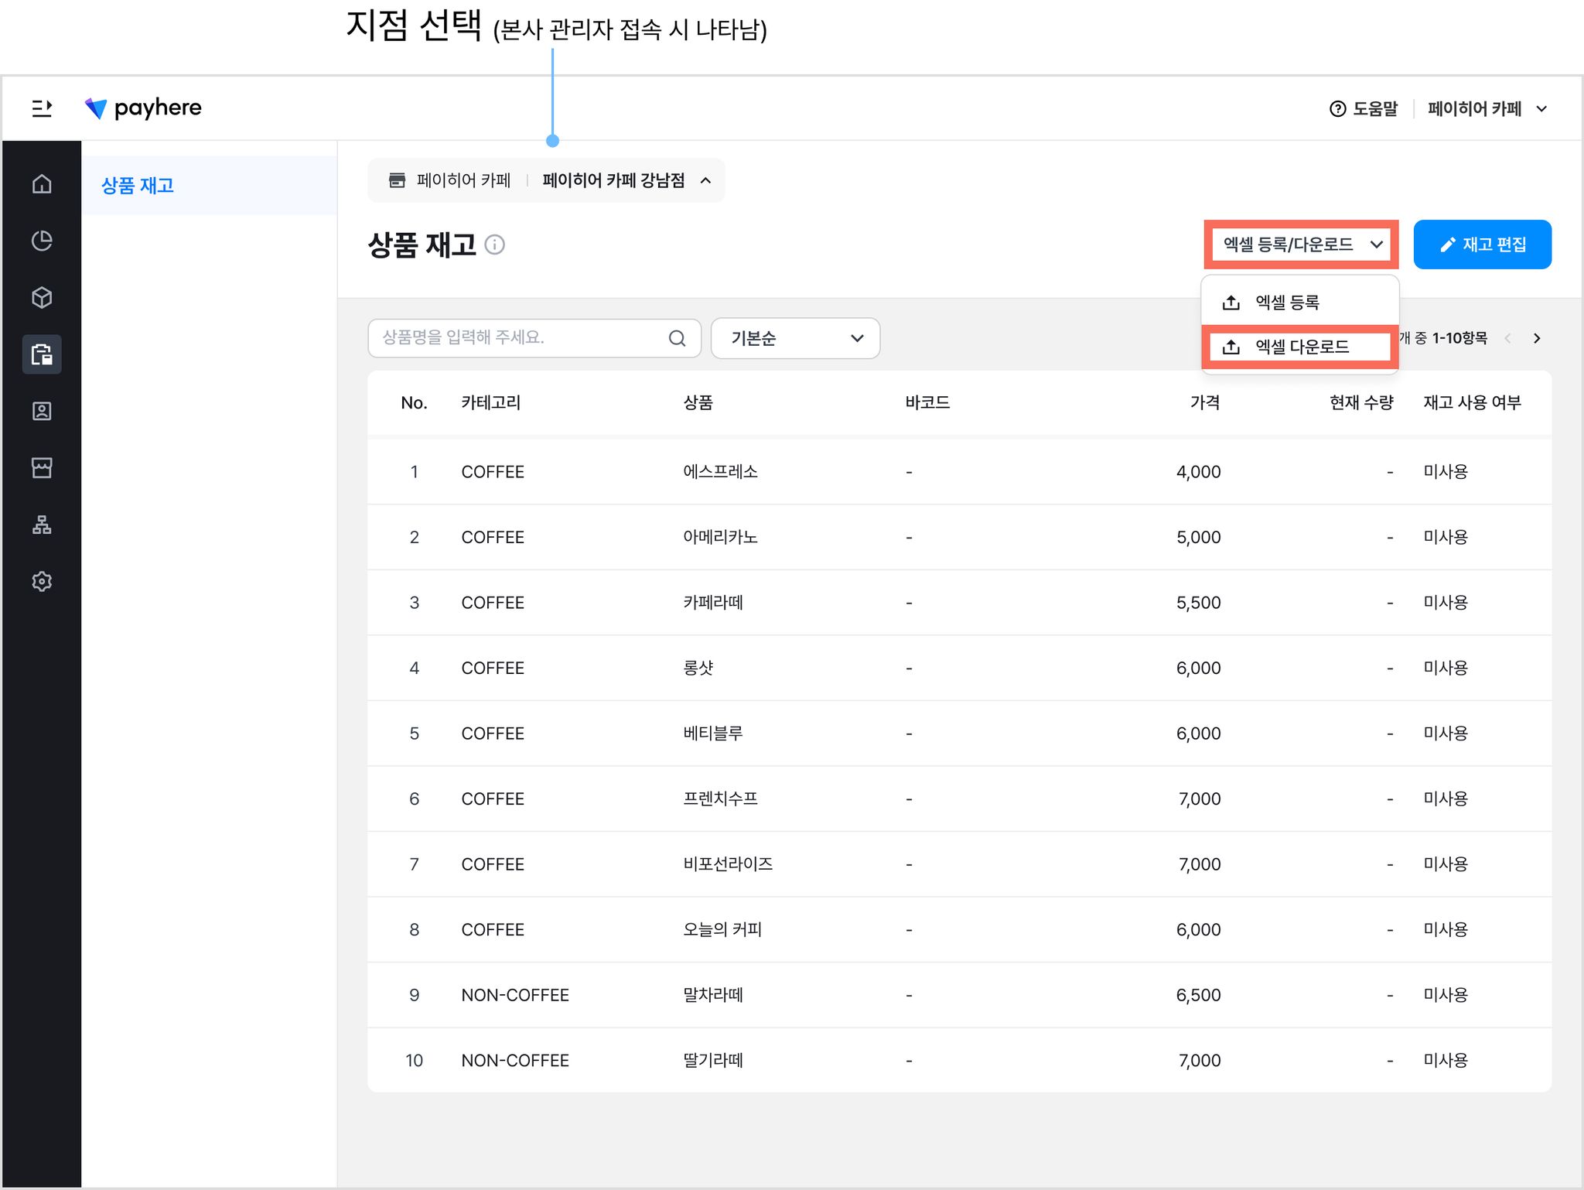This screenshot has height=1190, width=1584.
Task: Go to next page arrow
Action: point(1537,338)
